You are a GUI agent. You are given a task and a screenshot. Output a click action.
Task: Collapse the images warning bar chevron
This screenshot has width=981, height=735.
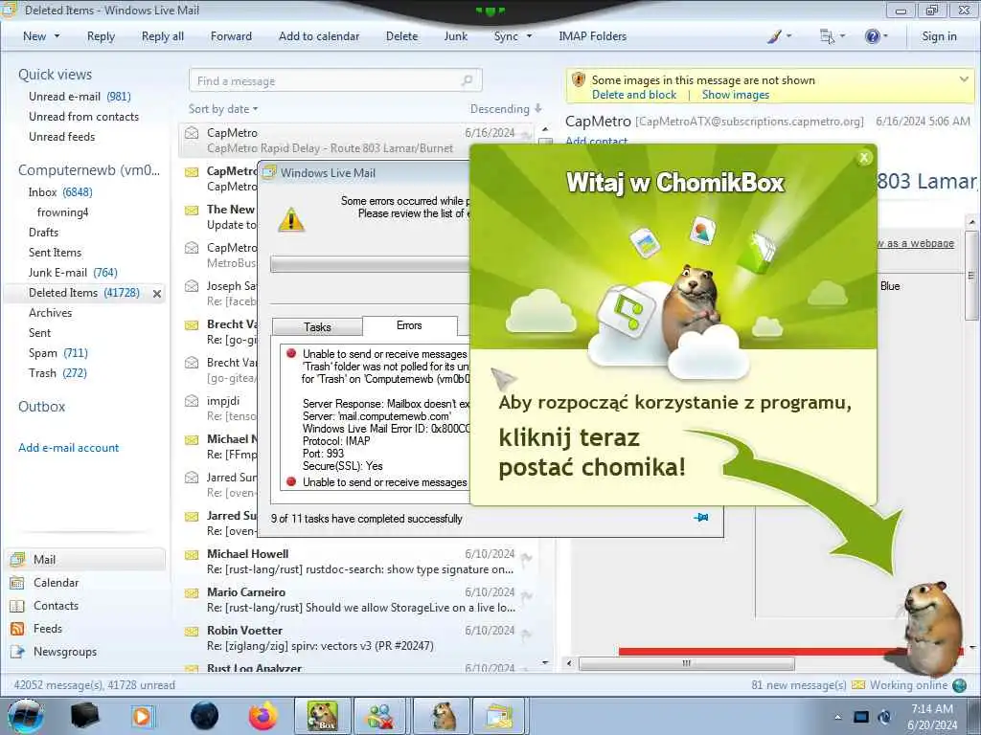[964, 79]
